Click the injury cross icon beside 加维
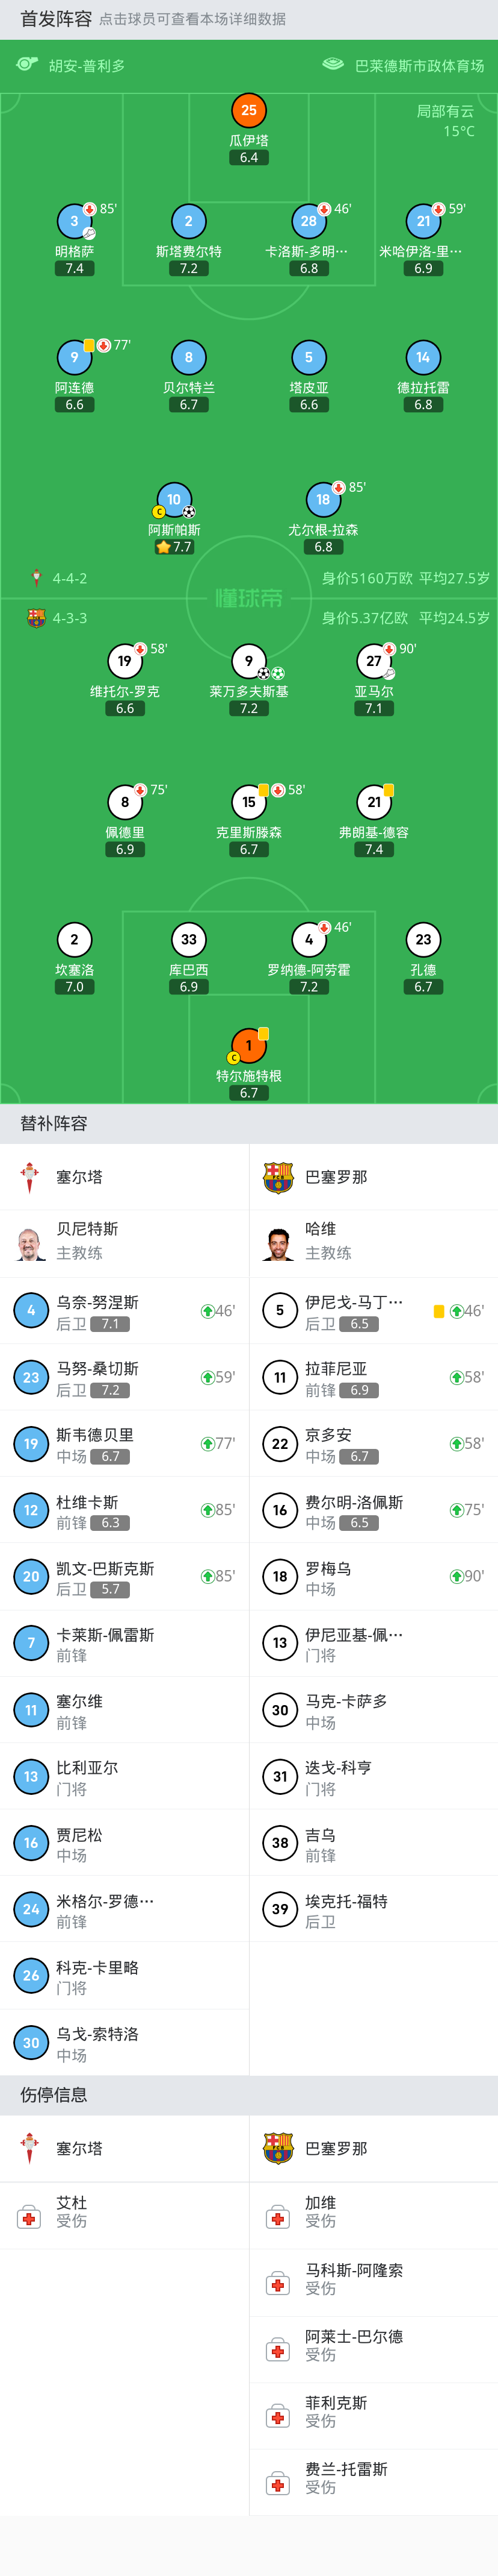The width and height of the screenshot is (498, 2576). coord(278,2218)
